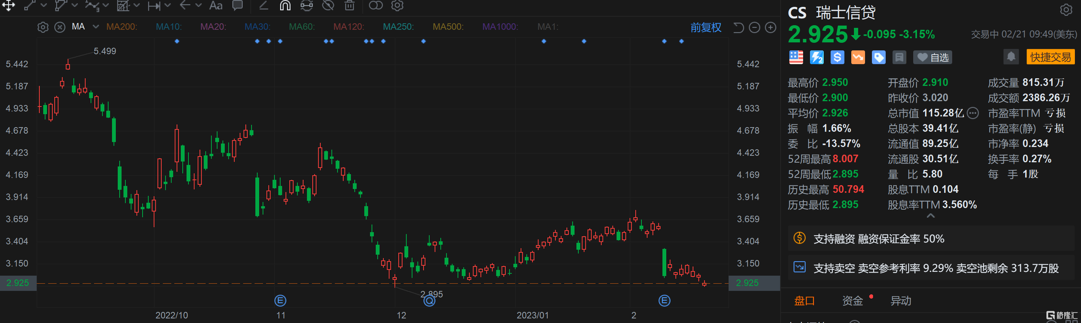Screen dimensions: 1081x323
Task: Reset chart view with undo arrow
Action: (x=739, y=27)
